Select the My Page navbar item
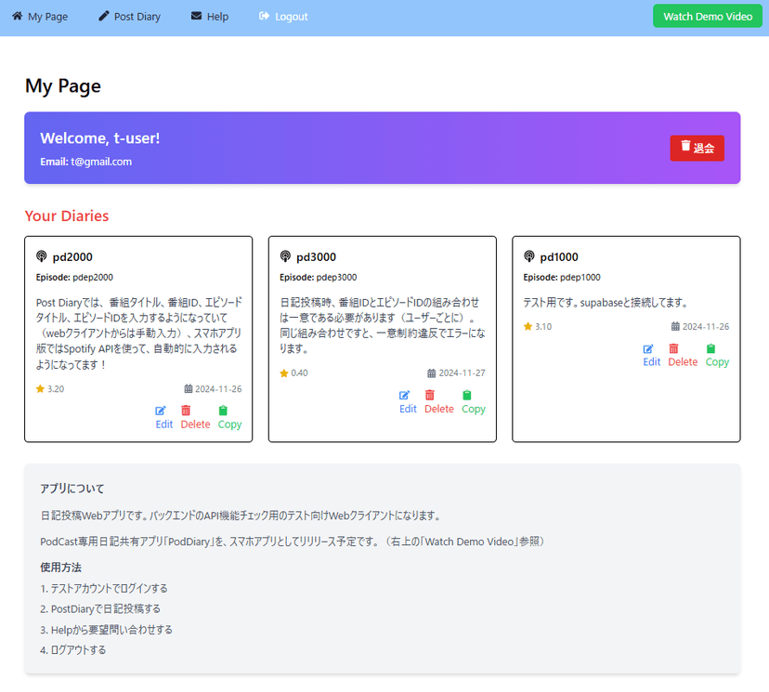Screen dimensions: 769x692 coord(40,16)
